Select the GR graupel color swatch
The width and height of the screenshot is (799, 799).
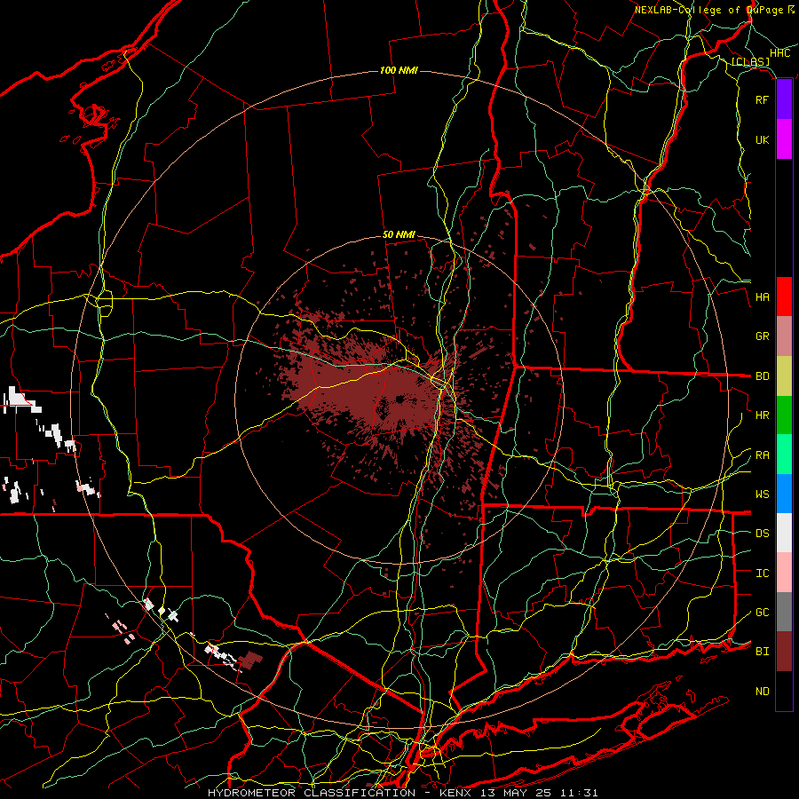click(x=784, y=336)
